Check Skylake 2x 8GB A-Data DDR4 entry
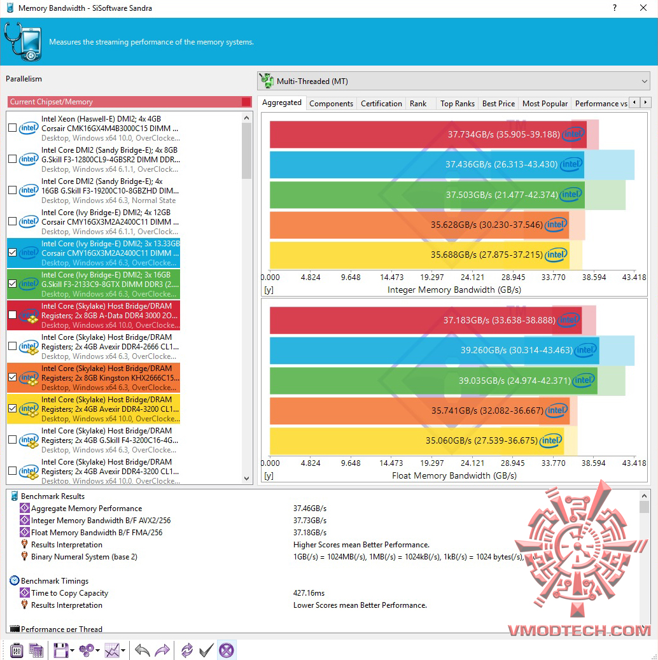Screen dimensions: 658x660 [13, 314]
